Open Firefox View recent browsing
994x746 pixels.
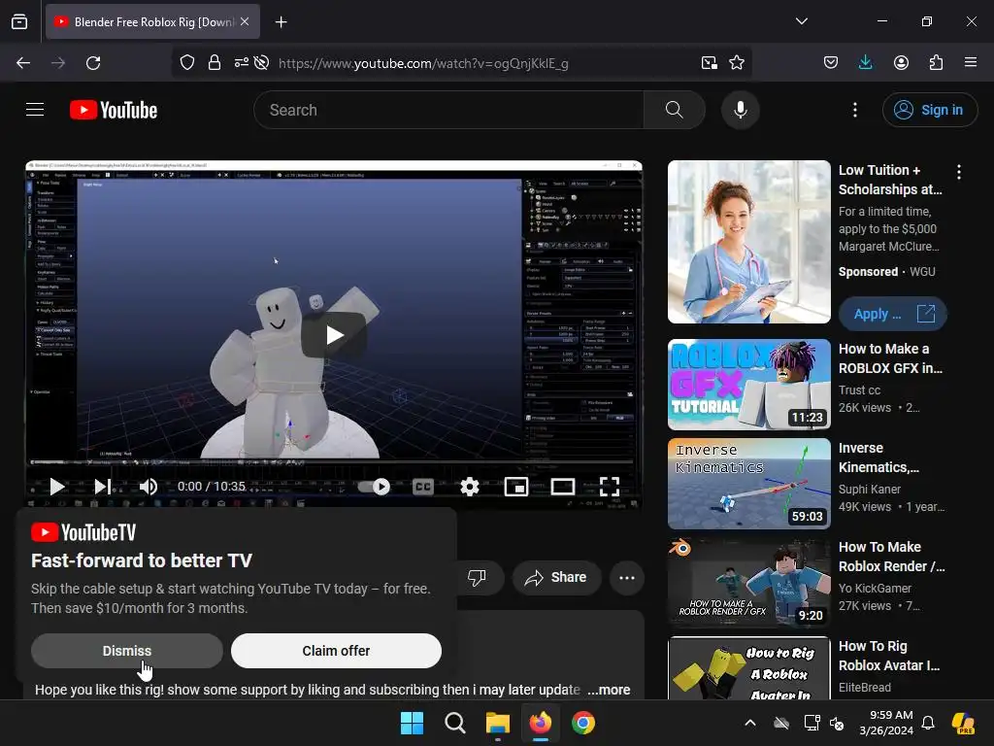(x=19, y=21)
